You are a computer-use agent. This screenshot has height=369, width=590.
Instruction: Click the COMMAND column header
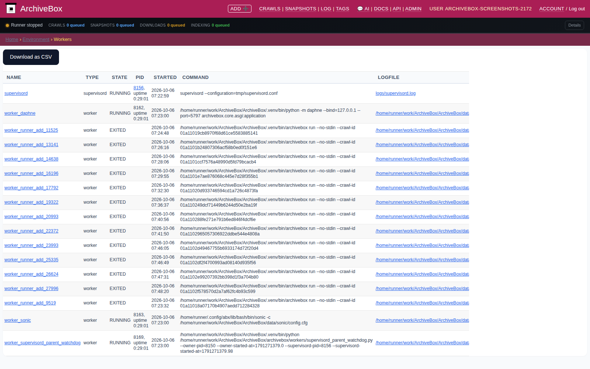(195, 77)
